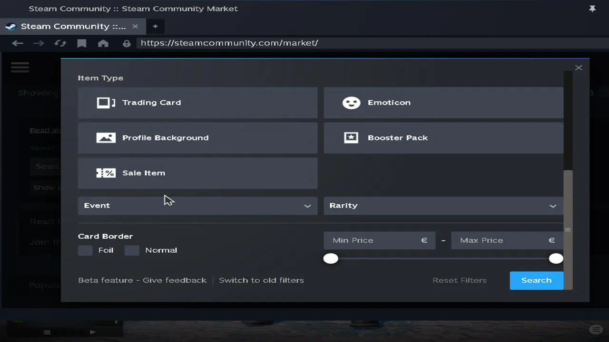Filter by the Emoticon item type
Image resolution: width=609 pixels, height=342 pixels.
point(443,103)
